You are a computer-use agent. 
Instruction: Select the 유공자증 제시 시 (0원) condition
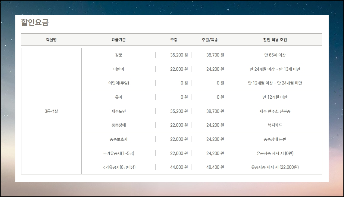point(275,153)
